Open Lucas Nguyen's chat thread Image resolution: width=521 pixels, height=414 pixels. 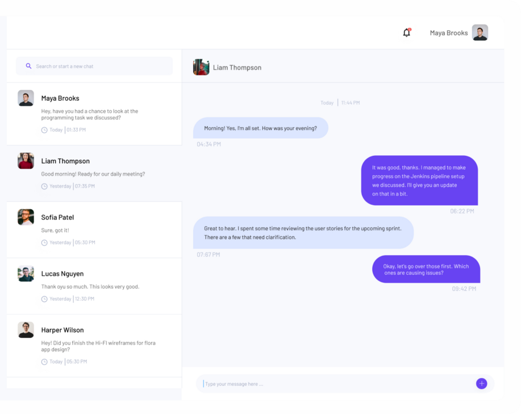point(94,286)
